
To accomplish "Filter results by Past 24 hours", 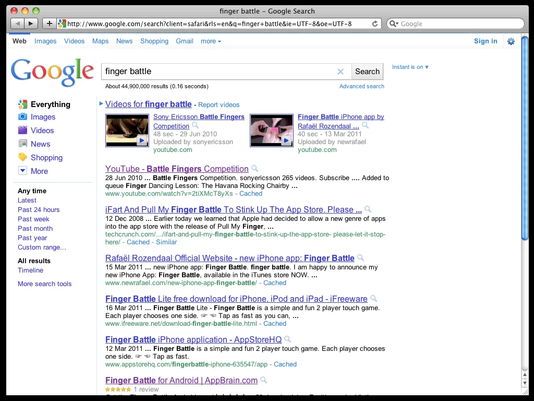I will pos(39,210).
